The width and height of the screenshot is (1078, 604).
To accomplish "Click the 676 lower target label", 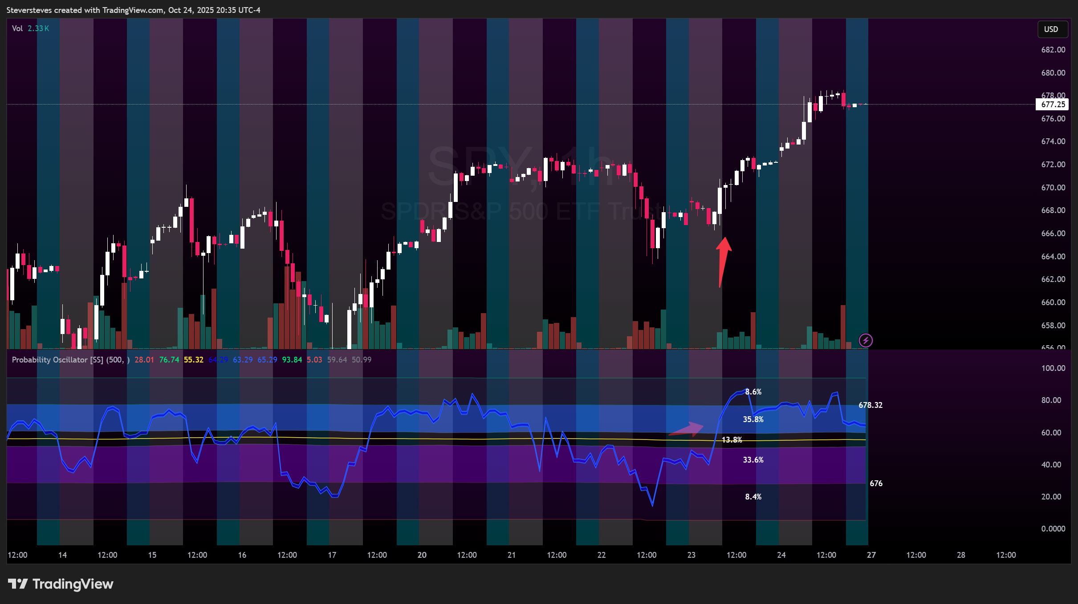I will [x=876, y=483].
